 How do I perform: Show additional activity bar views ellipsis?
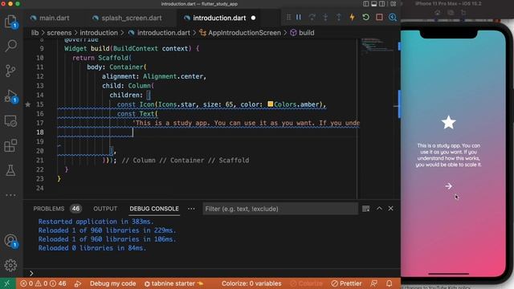pyautogui.click(x=10, y=195)
